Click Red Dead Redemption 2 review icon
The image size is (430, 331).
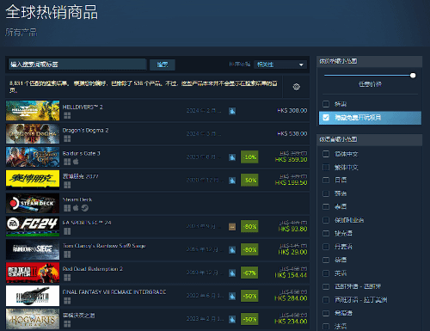coord(232,273)
